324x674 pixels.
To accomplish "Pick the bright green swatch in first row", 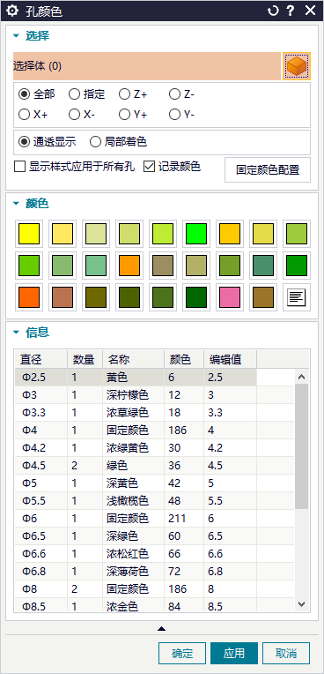I will (196, 234).
